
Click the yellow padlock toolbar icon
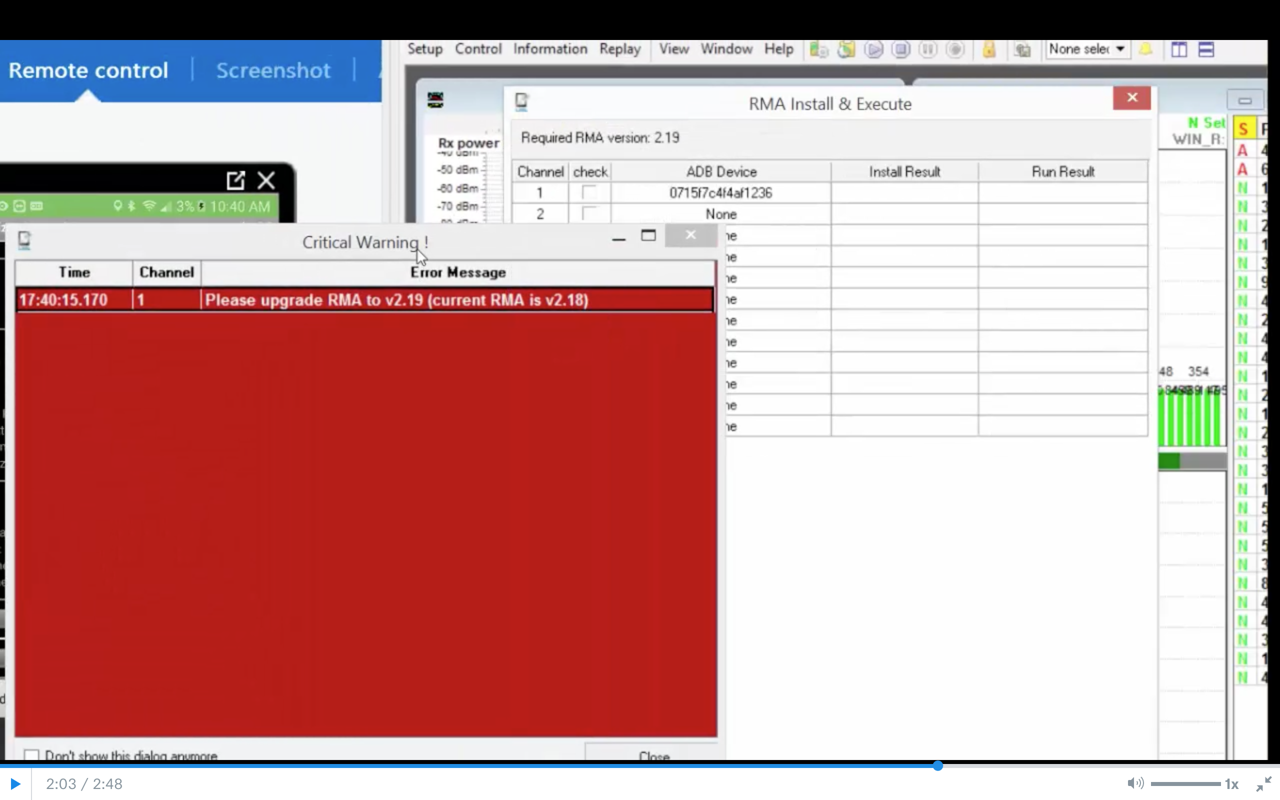[x=989, y=49]
